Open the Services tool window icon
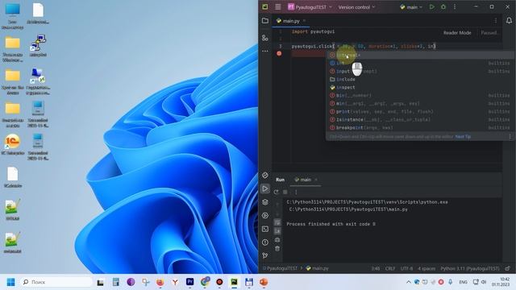Screen dimensions: 516x290 pyautogui.click(x=265, y=216)
